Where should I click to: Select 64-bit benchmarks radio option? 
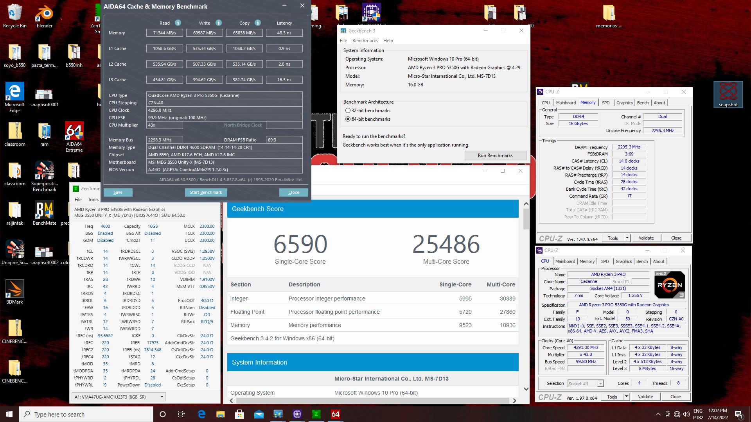tap(348, 119)
